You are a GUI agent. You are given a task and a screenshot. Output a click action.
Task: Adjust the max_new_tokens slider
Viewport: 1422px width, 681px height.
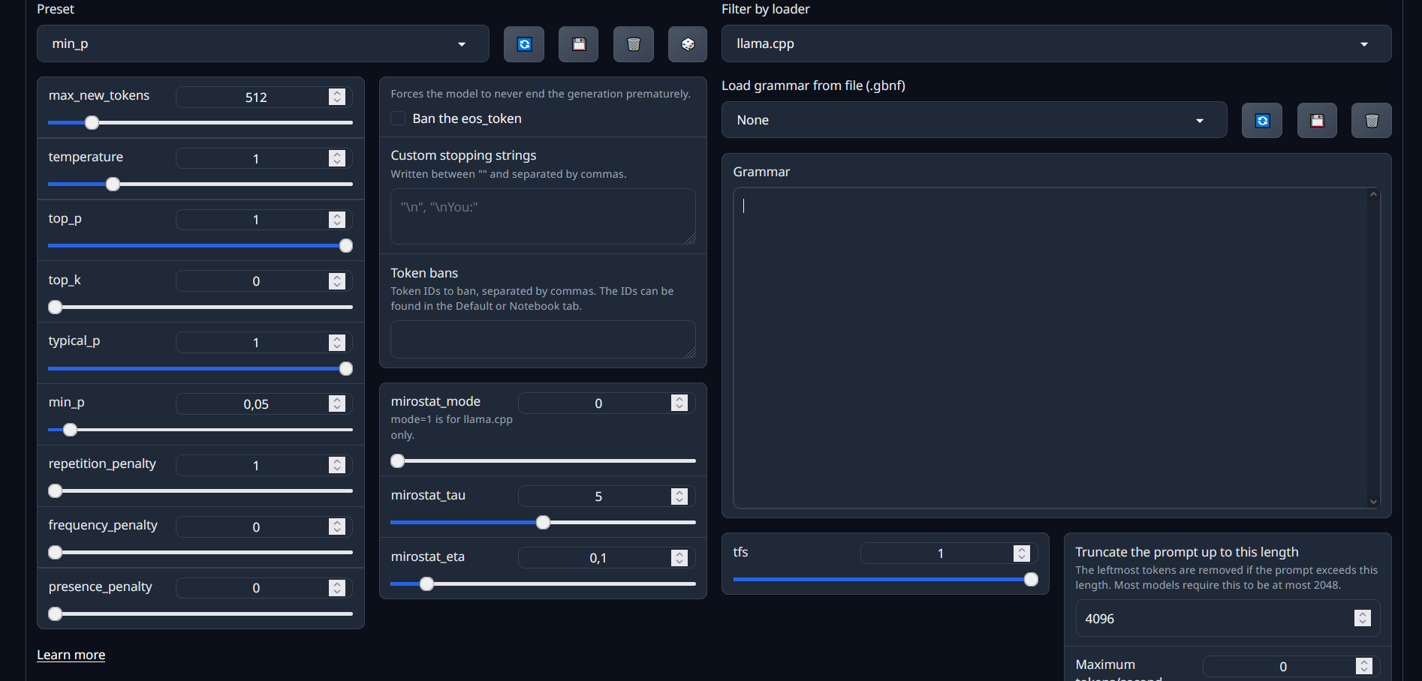point(200,122)
